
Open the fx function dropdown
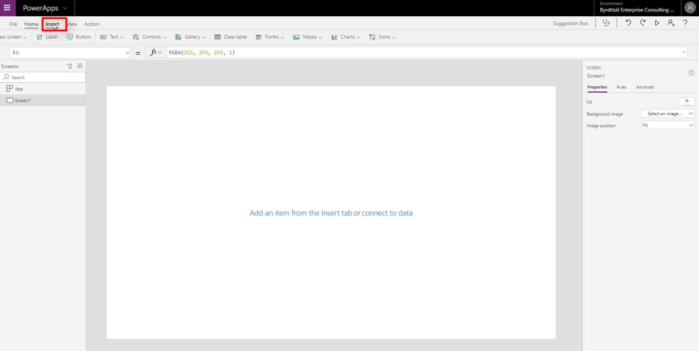coord(156,53)
